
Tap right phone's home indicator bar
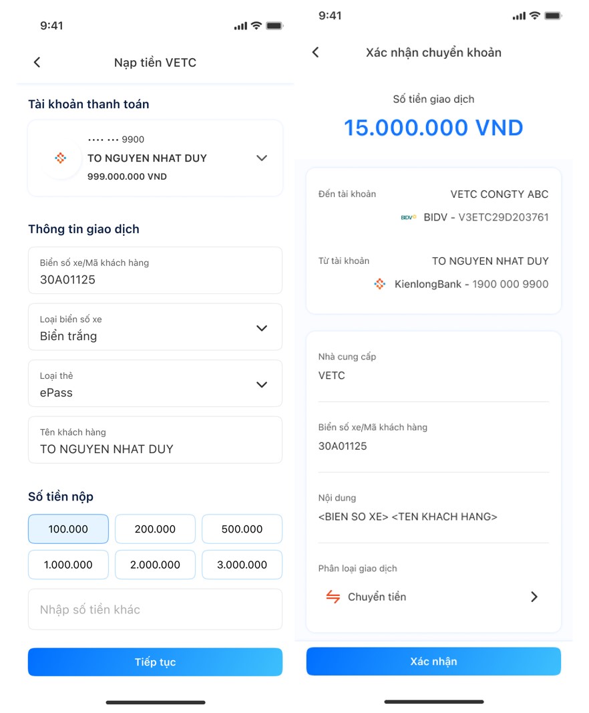click(434, 702)
